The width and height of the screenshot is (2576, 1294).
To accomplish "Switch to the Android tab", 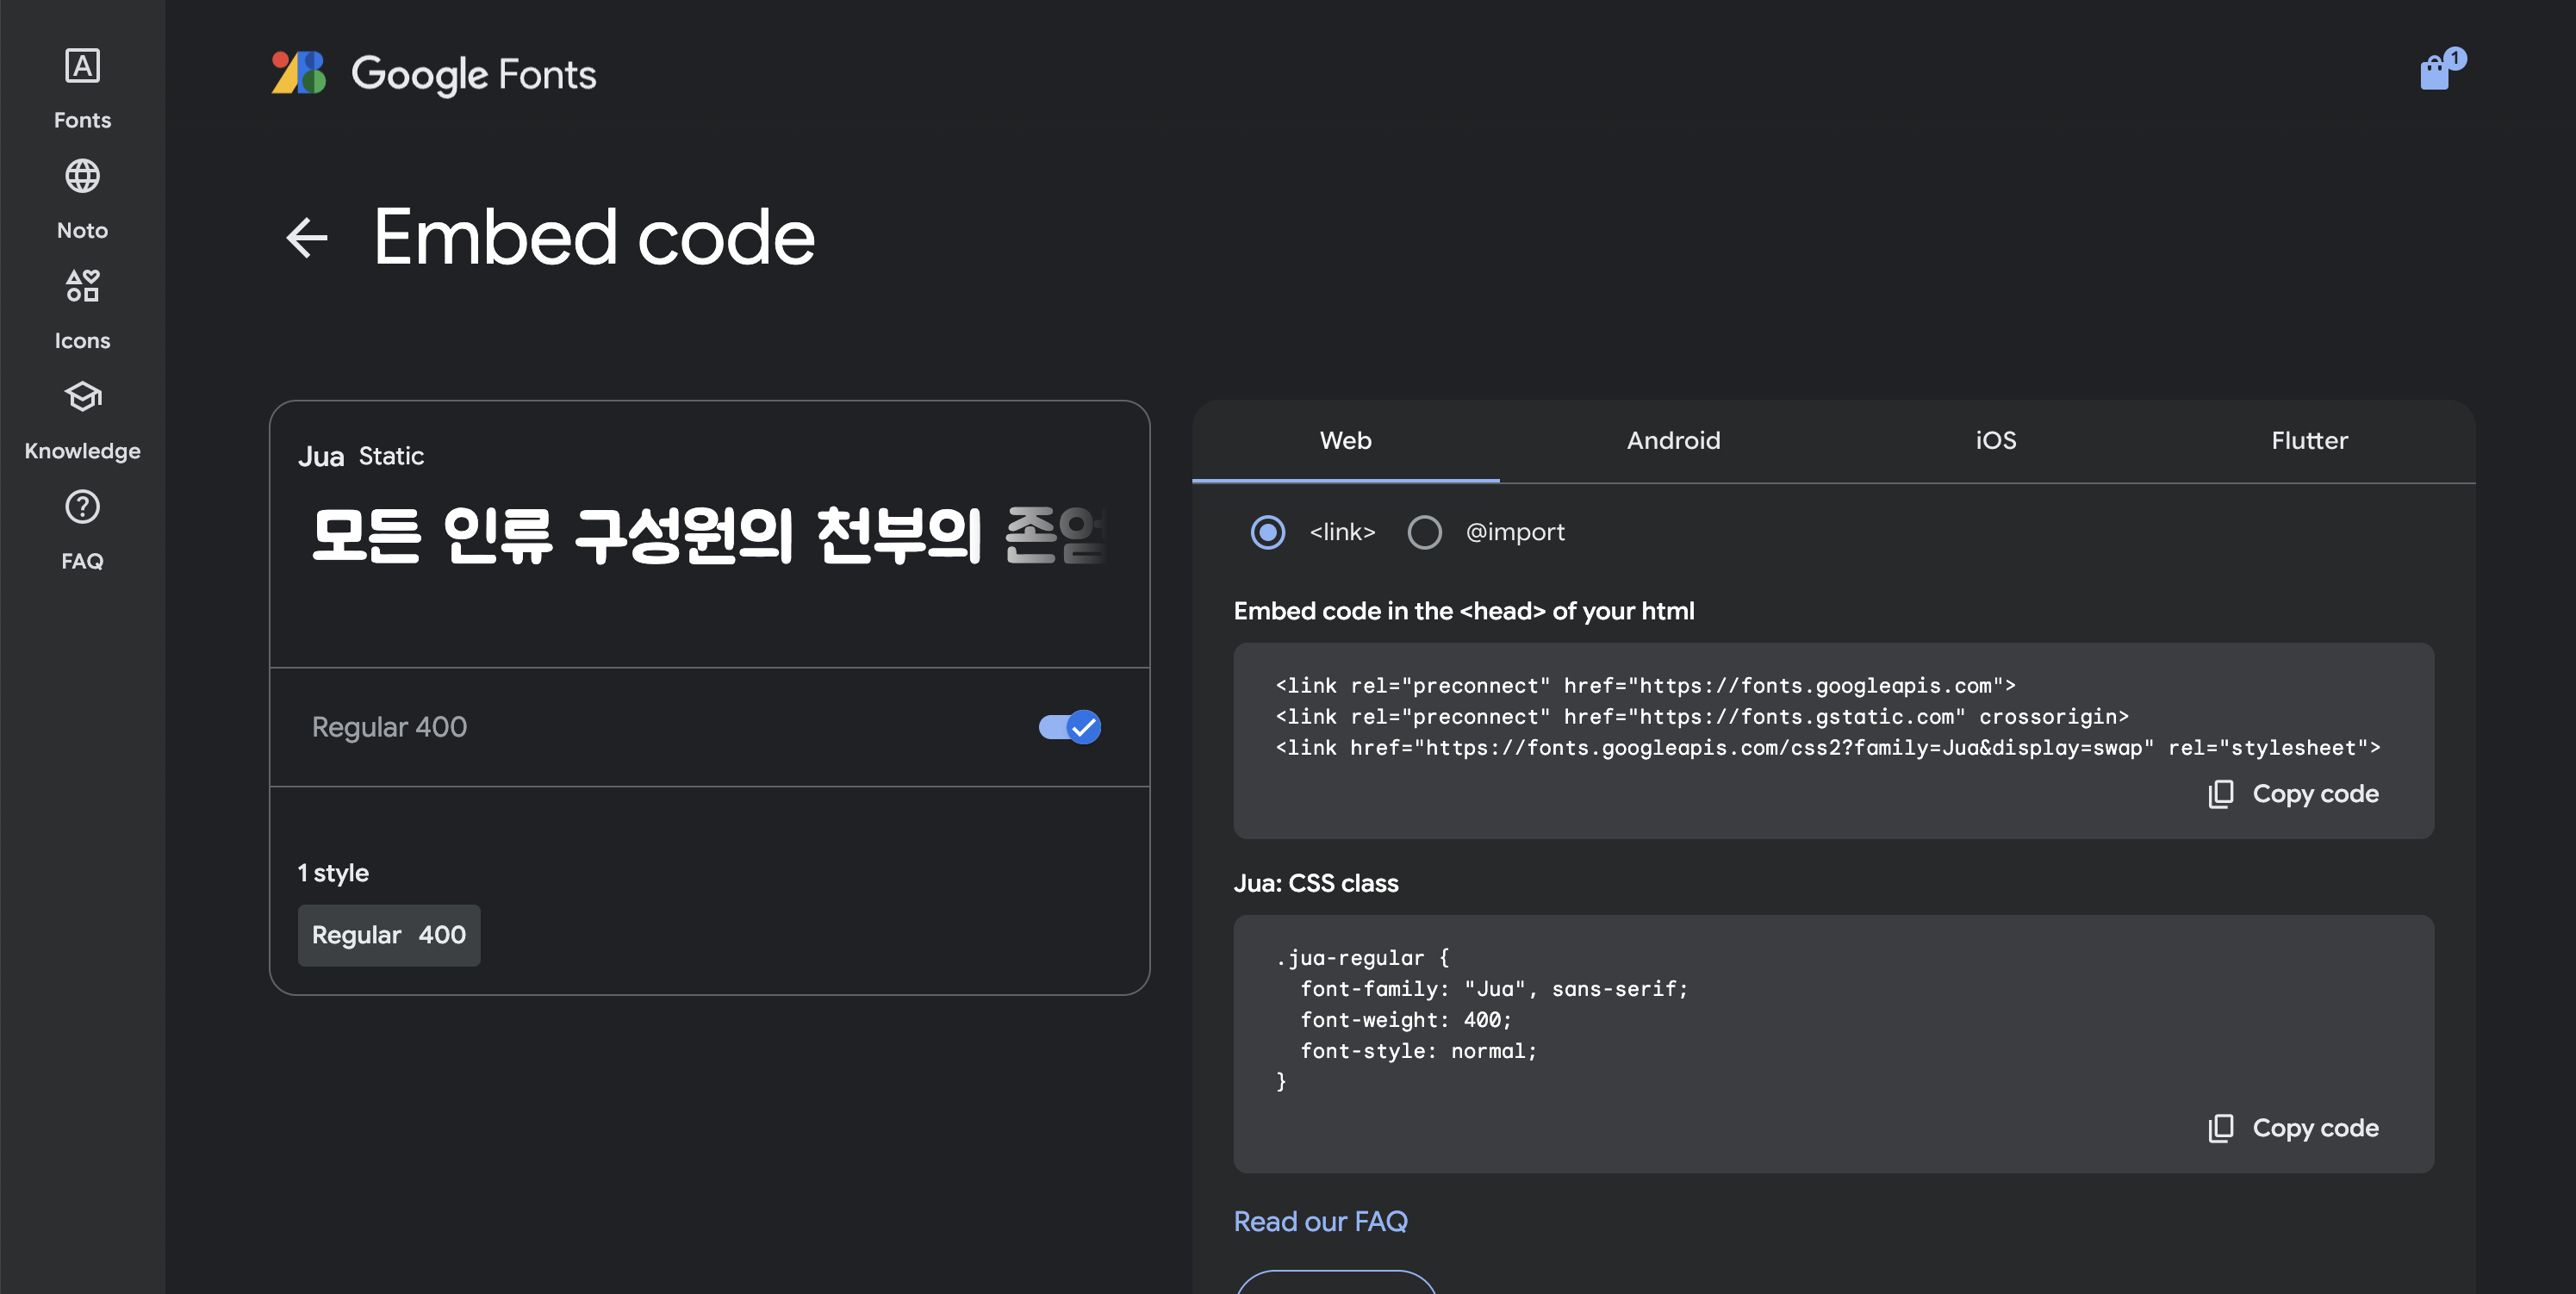I will tap(1673, 441).
